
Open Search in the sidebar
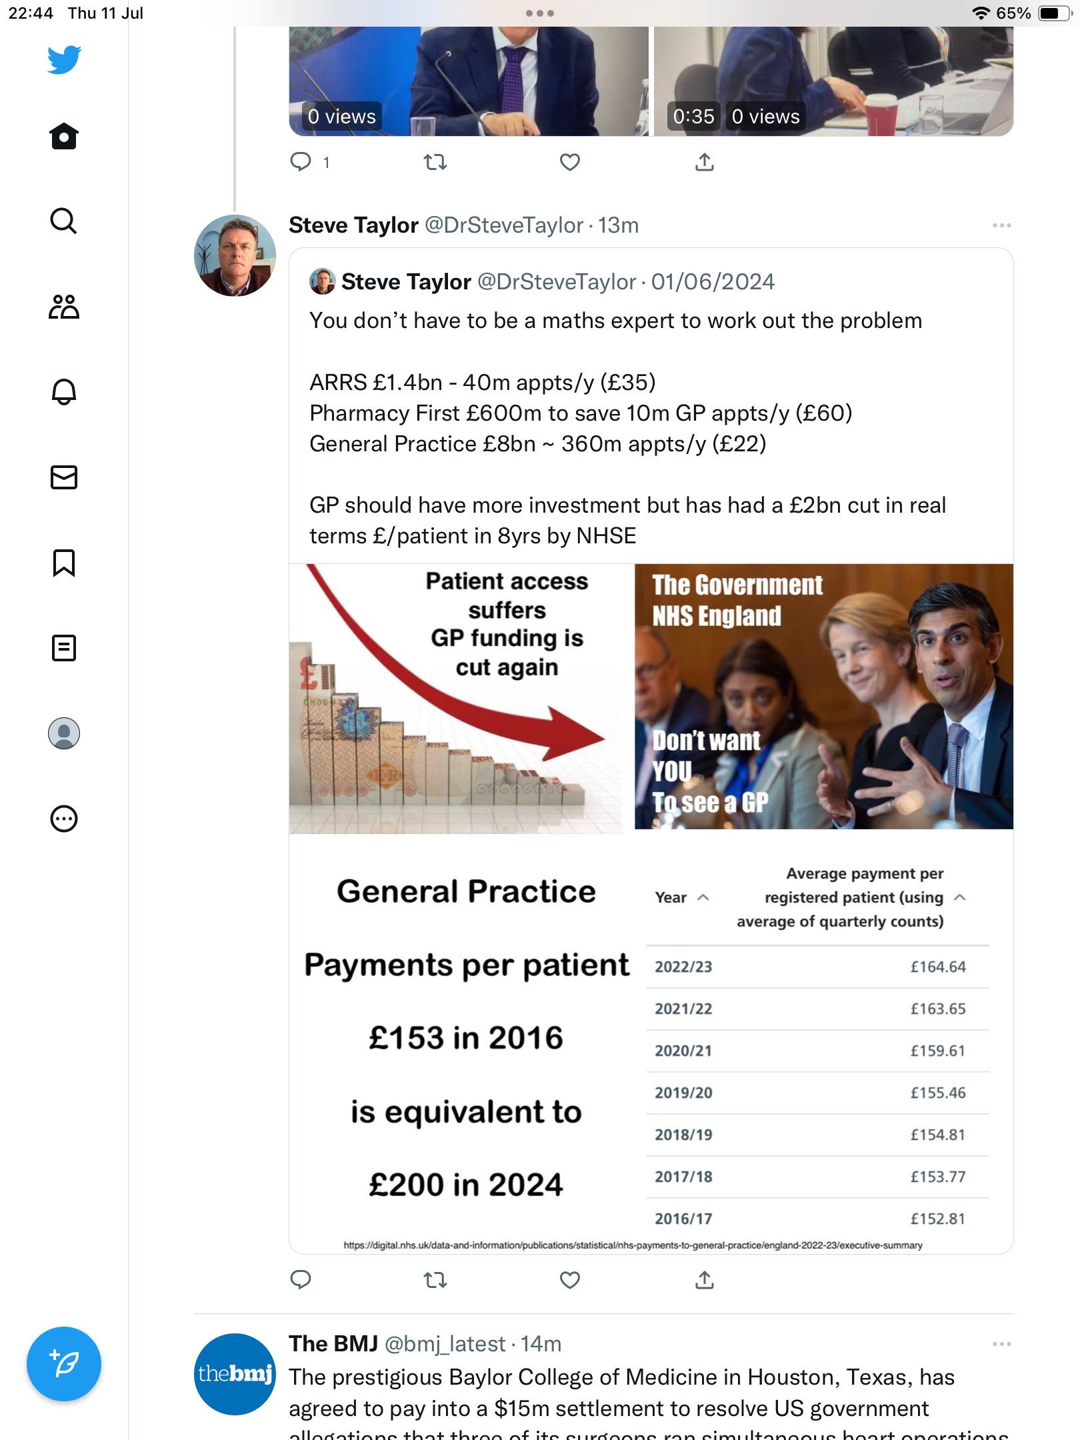pyautogui.click(x=64, y=221)
